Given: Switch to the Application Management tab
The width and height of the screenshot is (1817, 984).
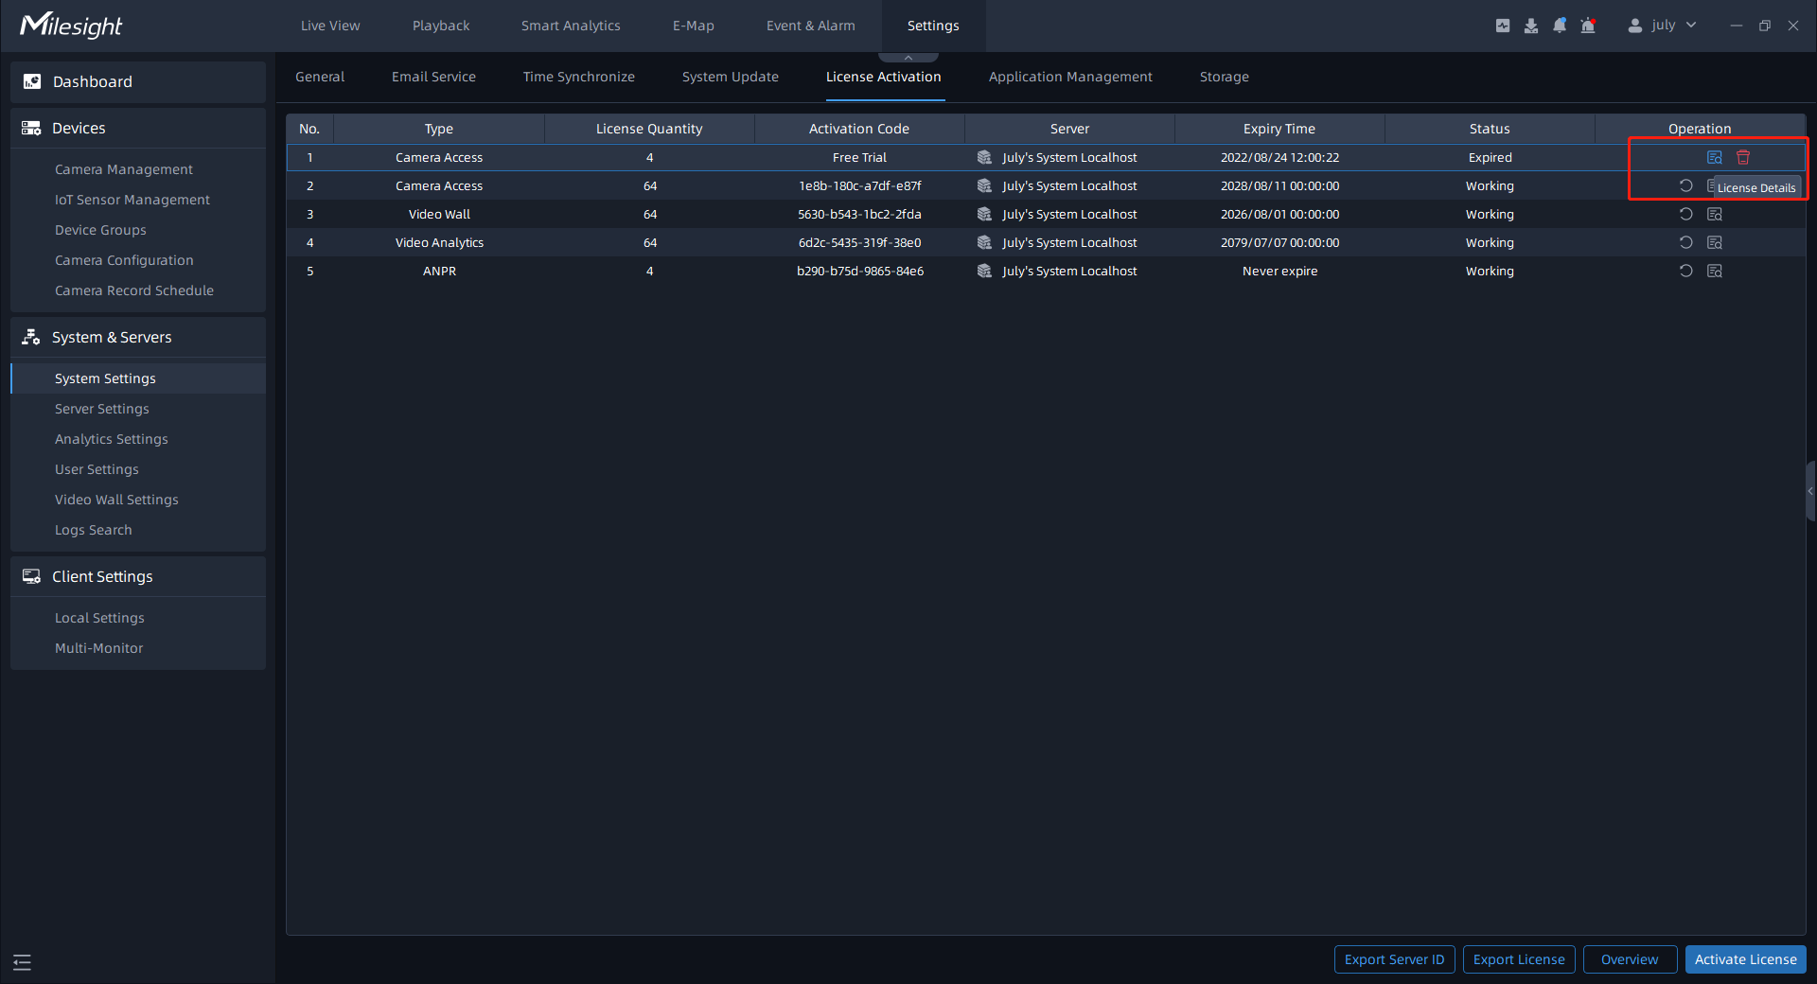Looking at the screenshot, I should point(1070,77).
